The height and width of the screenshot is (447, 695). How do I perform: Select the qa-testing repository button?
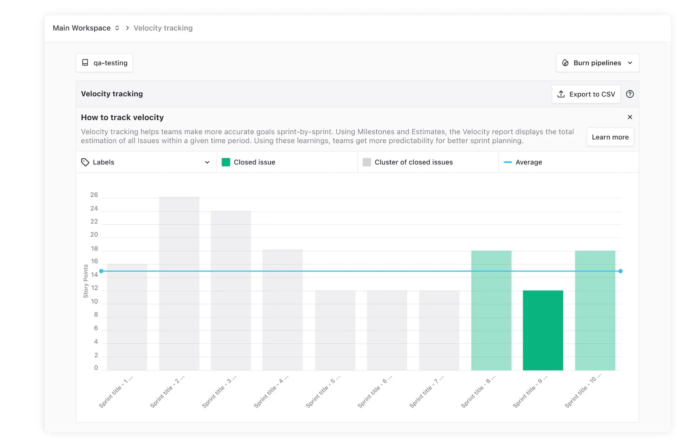(104, 63)
